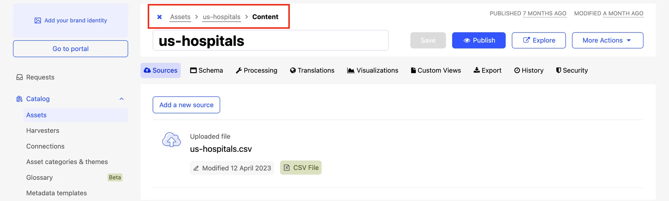This screenshot has width=669, height=201.
Task: Click the Catalog books icon in sidebar
Action: [x=19, y=99]
